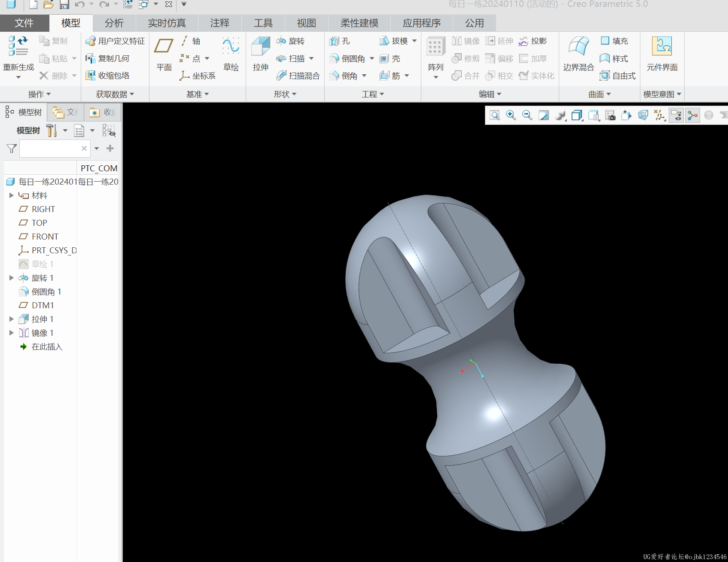Select the 拉伸 extrude tool
This screenshot has height=562, width=728.
[x=260, y=54]
